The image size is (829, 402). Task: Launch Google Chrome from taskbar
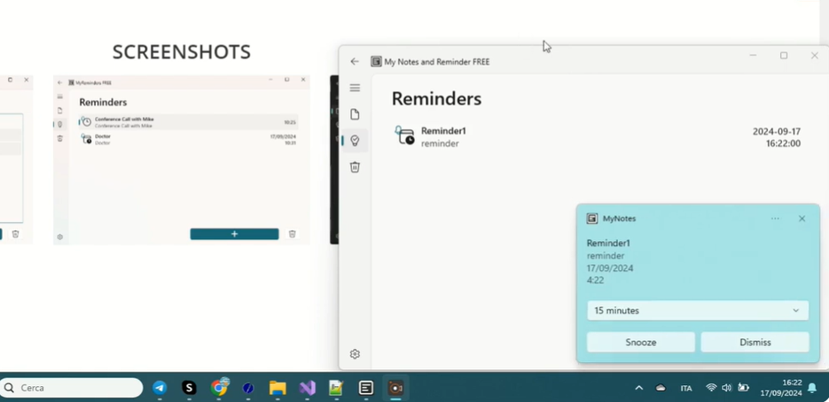click(x=219, y=388)
